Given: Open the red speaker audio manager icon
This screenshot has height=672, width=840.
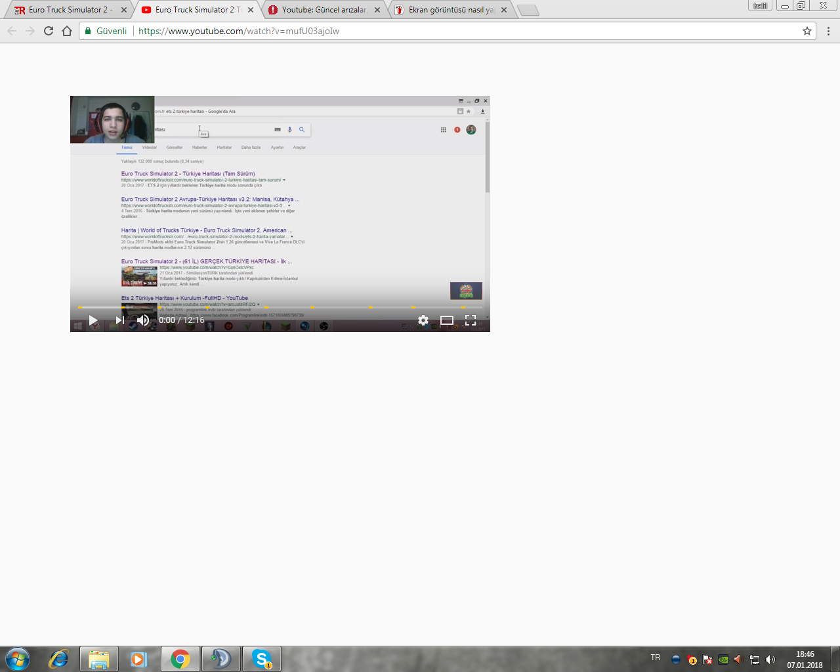Looking at the screenshot, I should [x=738, y=660].
